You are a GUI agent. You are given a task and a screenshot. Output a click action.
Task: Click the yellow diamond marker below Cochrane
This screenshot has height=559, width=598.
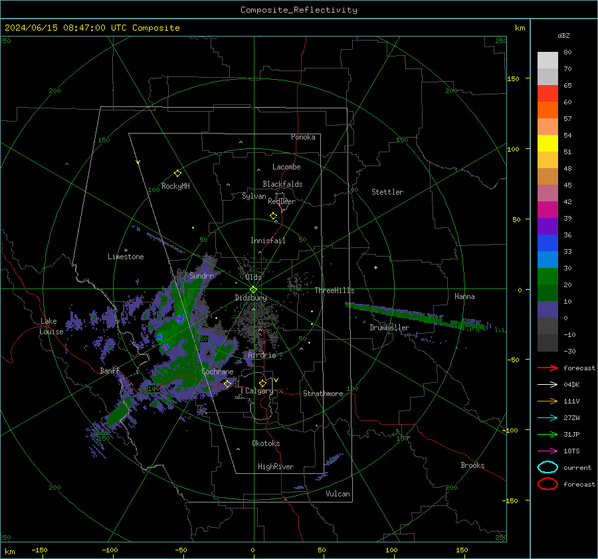pos(227,384)
